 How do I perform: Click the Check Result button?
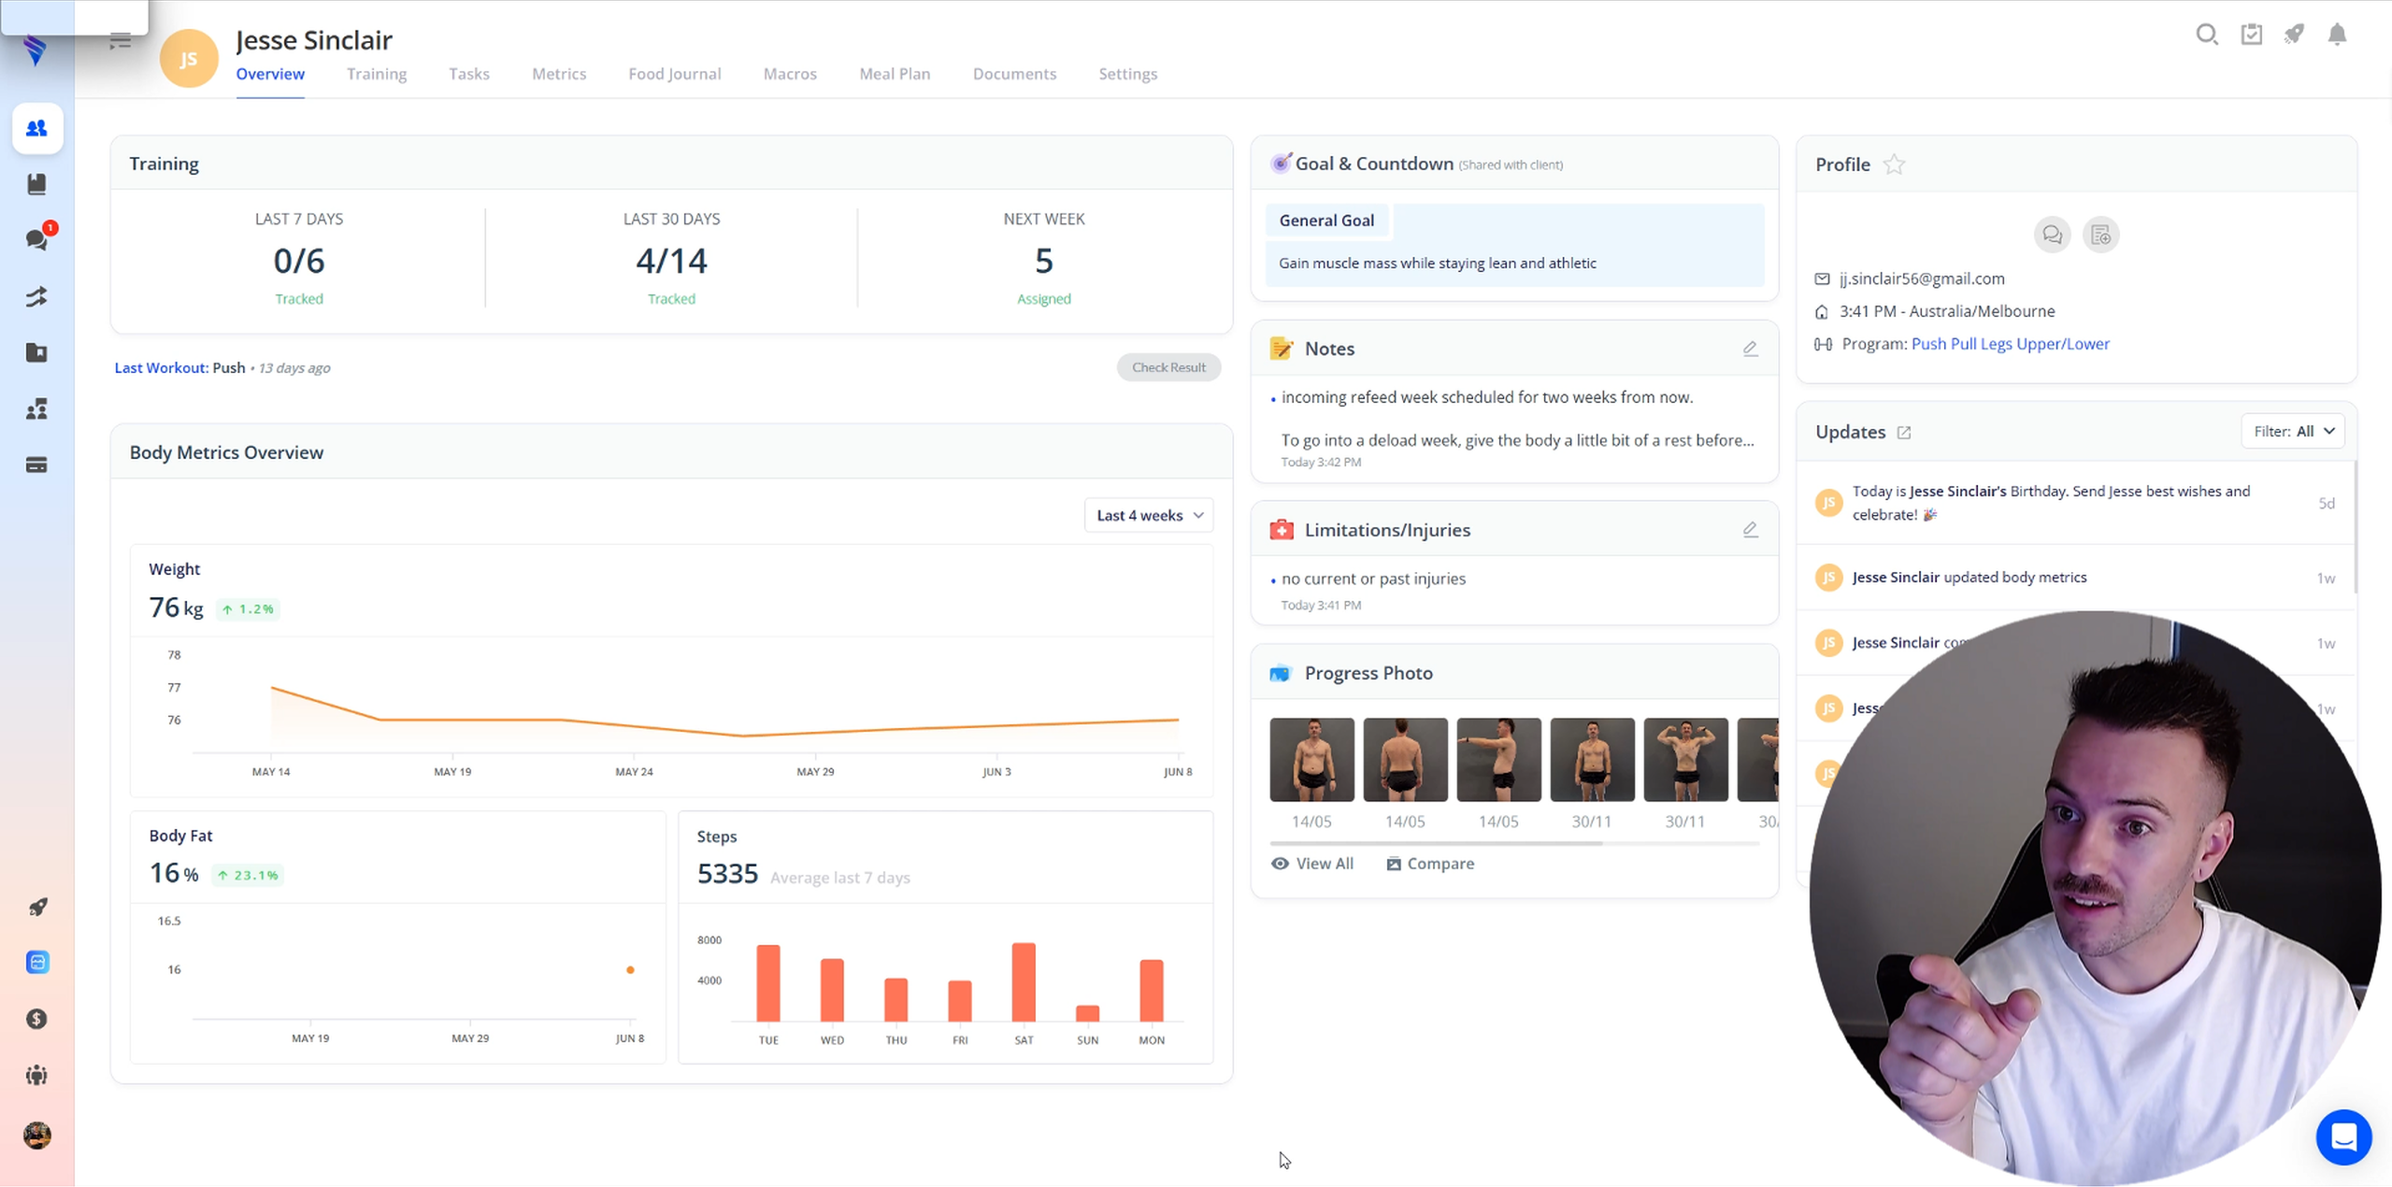coord(1168,367)
